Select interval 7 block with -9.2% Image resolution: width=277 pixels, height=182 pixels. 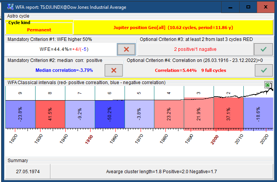click(x=80, y=114)
